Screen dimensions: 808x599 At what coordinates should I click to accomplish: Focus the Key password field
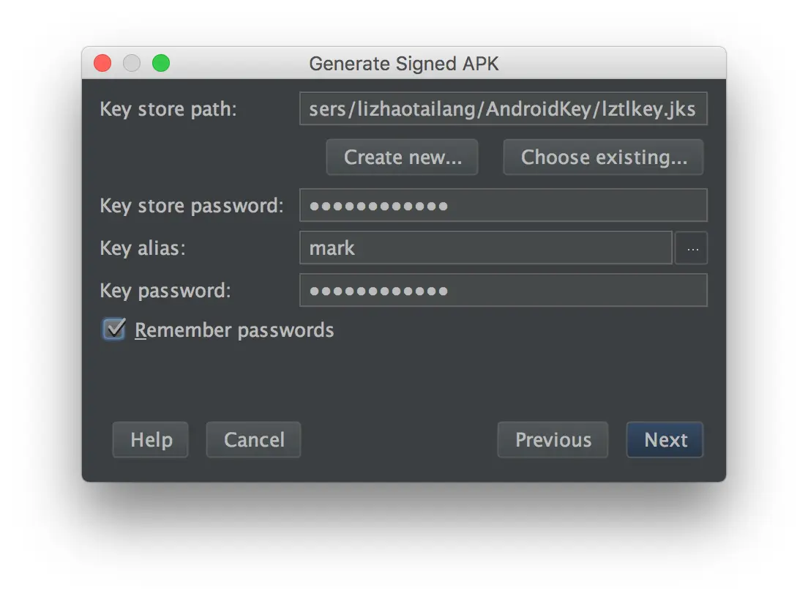pos(503,291)
